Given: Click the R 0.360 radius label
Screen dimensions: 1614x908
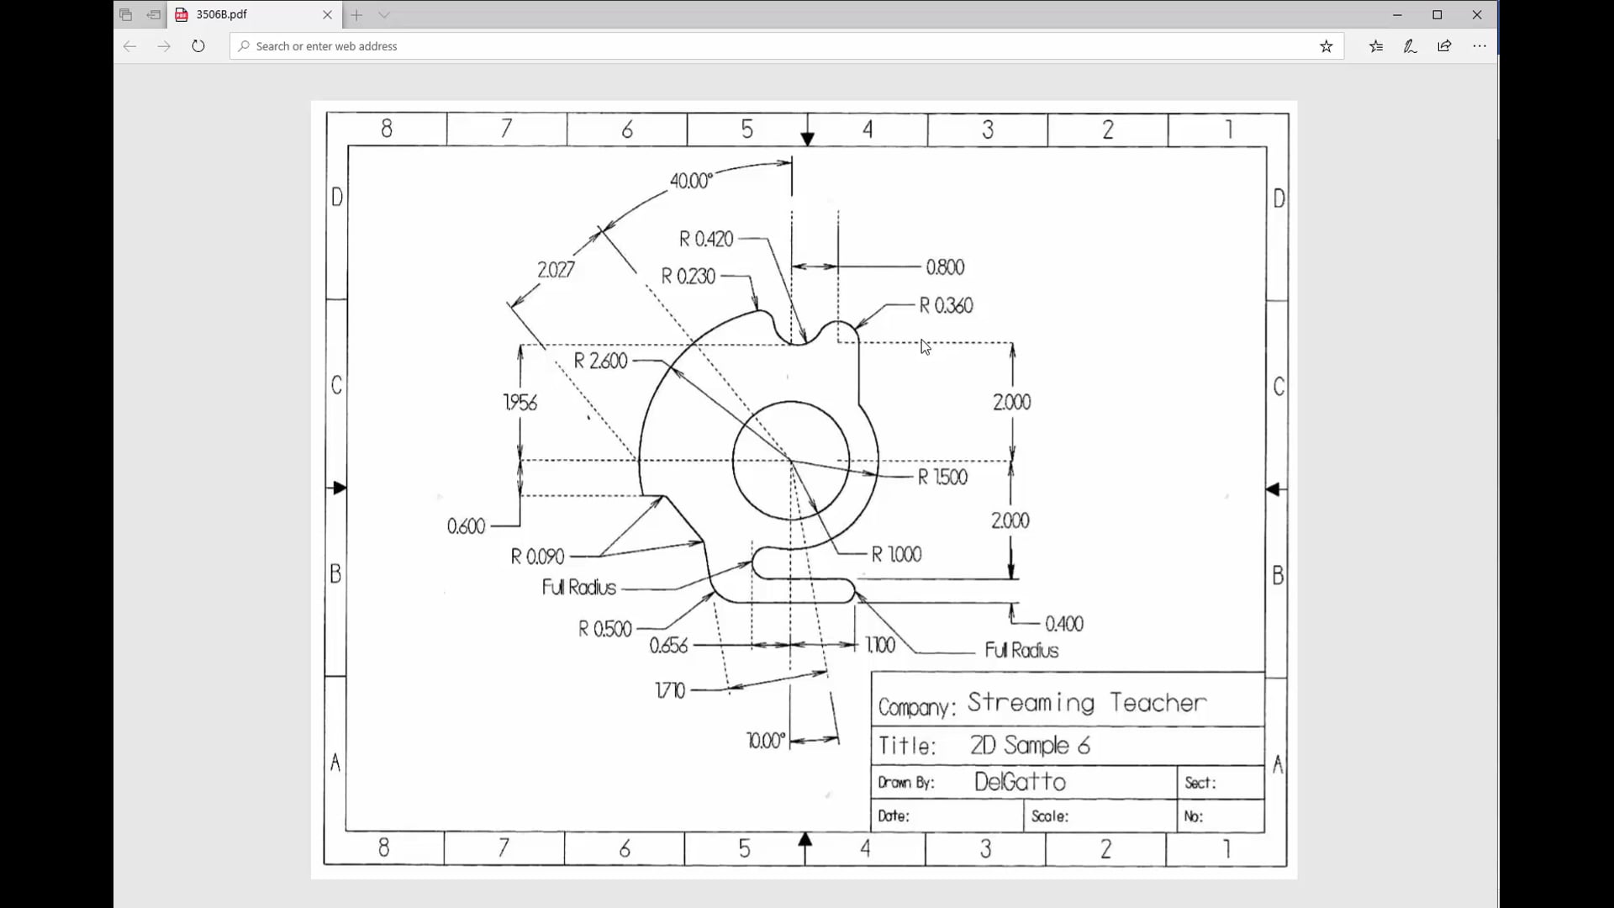Looking at the screenshot, I should click(x=946, y=305).
